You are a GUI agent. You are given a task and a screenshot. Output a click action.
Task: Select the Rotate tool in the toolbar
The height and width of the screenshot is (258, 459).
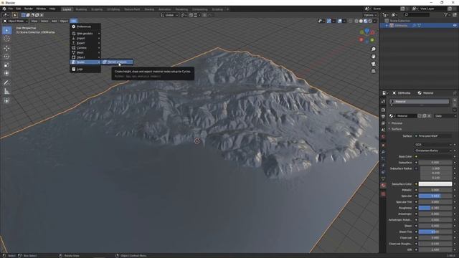coord(6,57)
